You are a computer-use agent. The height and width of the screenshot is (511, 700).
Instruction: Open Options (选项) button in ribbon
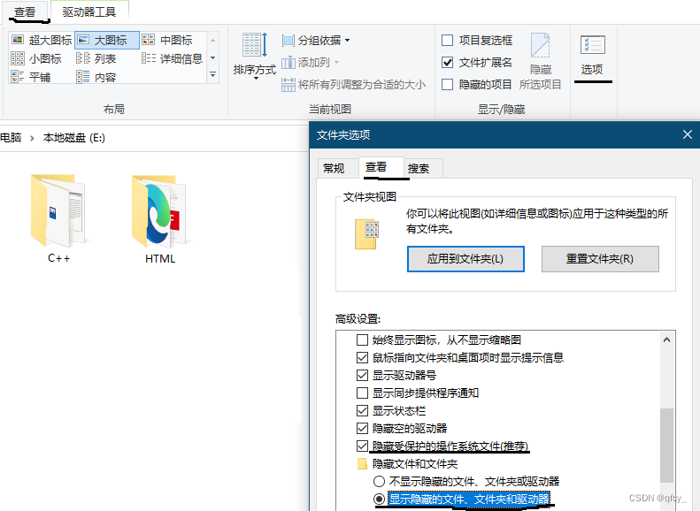click(592, 56)
